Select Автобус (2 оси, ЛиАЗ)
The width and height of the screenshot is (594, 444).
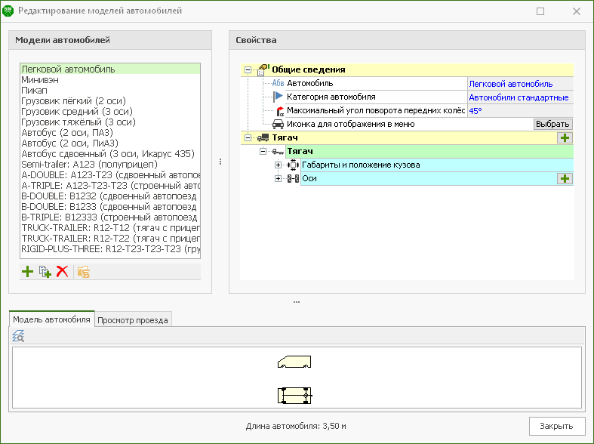pyautogui.click(x=110, y=143)
